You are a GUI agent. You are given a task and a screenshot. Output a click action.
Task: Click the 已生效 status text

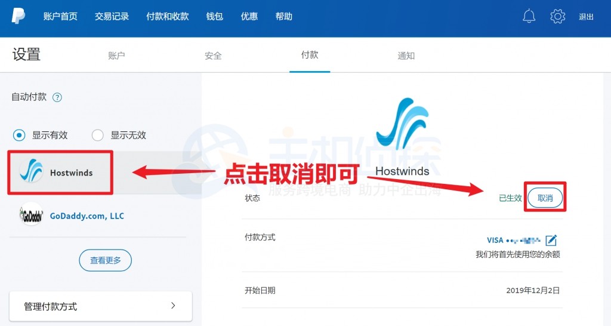(x=510, y=198)
